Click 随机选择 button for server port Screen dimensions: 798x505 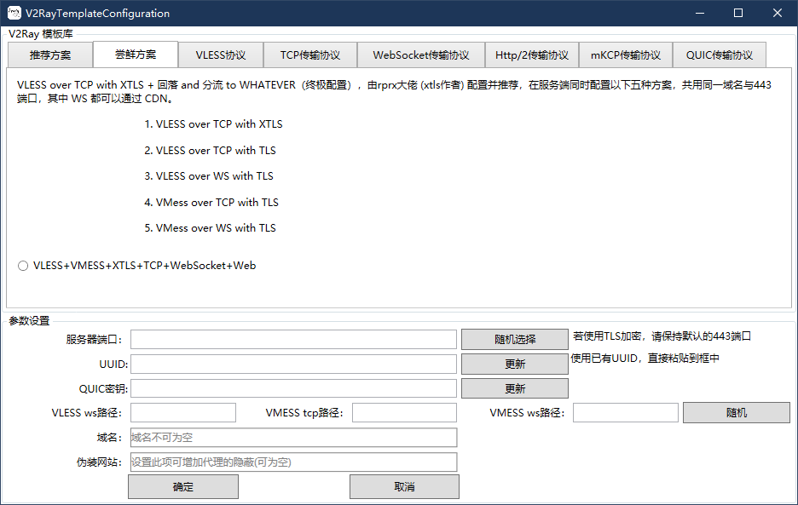pyautogui.click(x=515, y=340)
